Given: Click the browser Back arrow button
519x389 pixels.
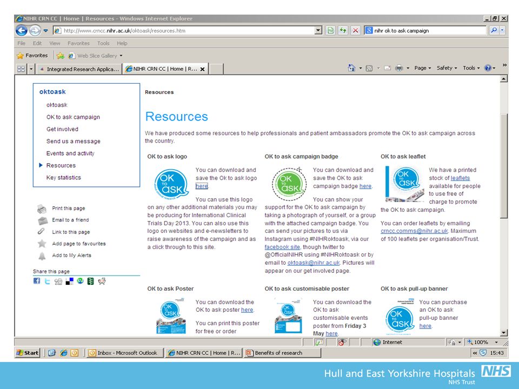Looking at the screenshot, I should pos(22,30).
